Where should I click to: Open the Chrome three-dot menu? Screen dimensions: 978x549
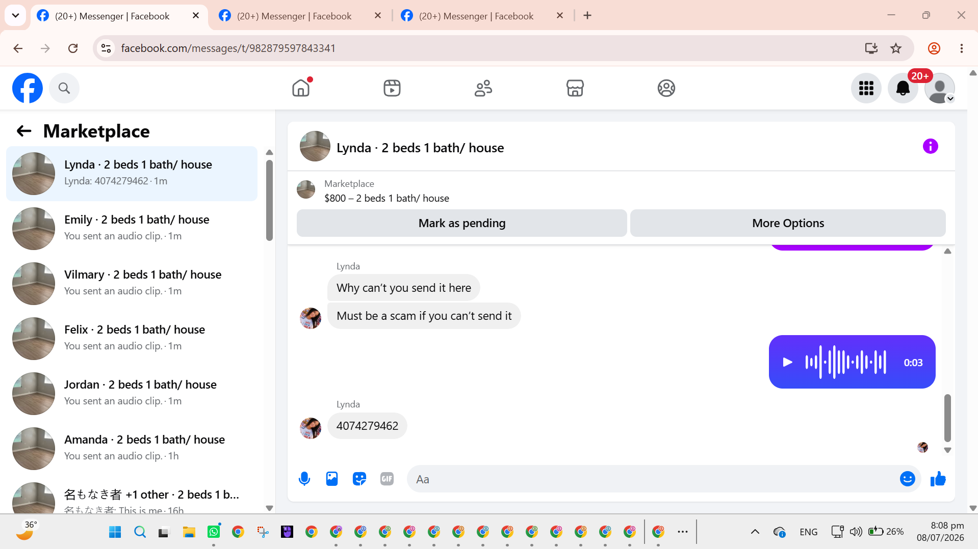click(x=961, y=48)
